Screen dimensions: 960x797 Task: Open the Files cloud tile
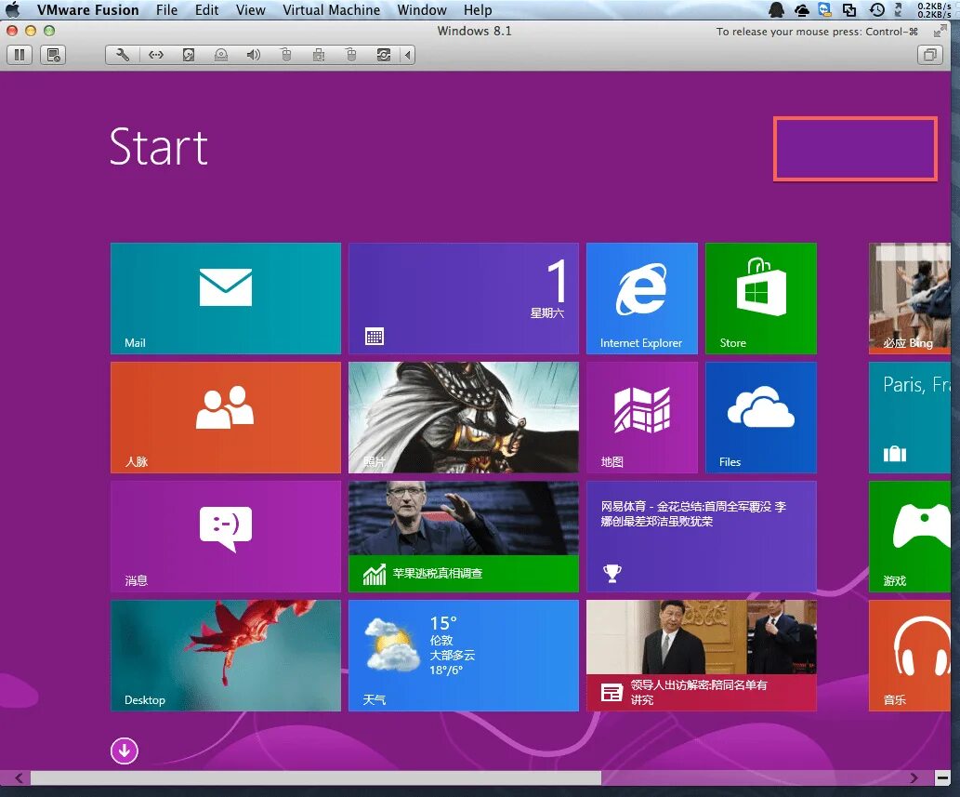tap(761, 418)
